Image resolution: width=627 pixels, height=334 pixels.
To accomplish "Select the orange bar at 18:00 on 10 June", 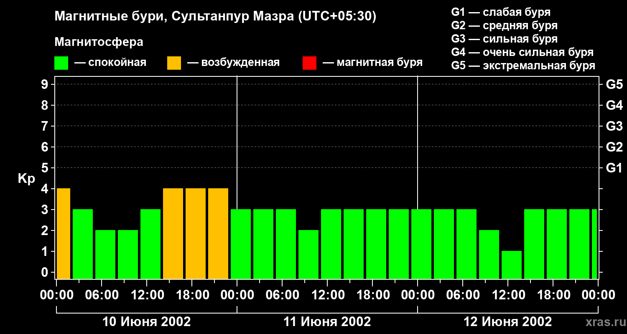I will point(196,233).
